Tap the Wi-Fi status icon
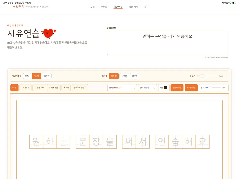239x179 pixels. 223,3
